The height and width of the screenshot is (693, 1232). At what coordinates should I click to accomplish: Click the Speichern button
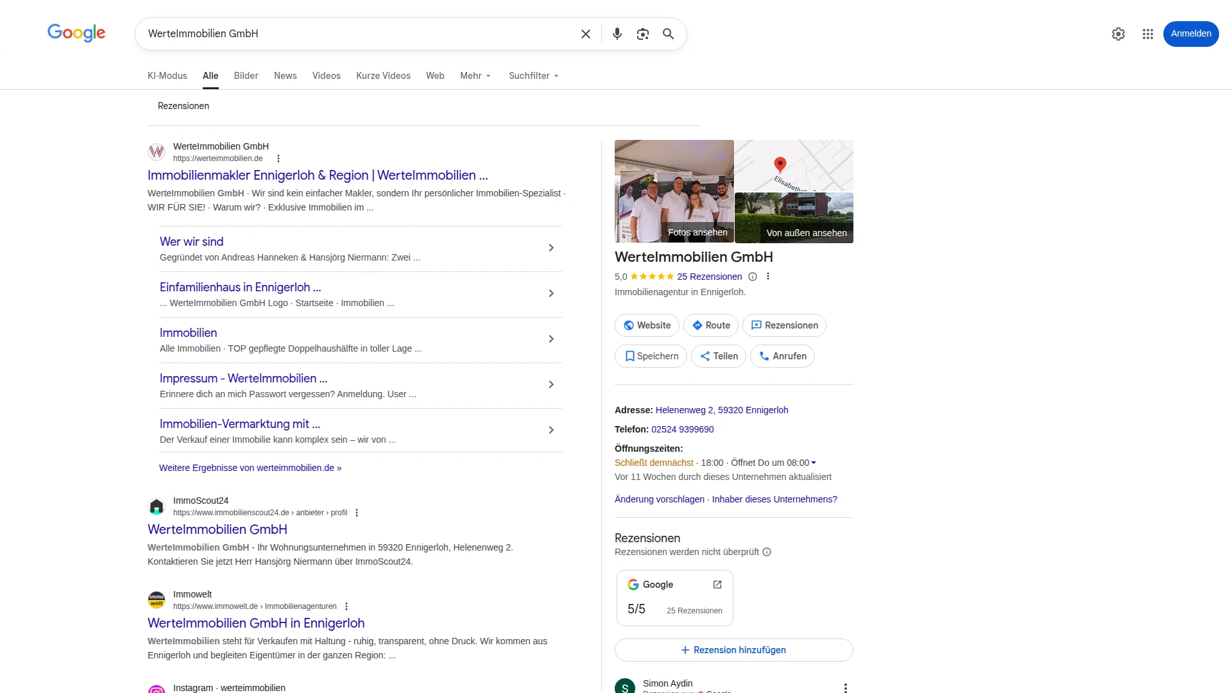coord(651,356)
